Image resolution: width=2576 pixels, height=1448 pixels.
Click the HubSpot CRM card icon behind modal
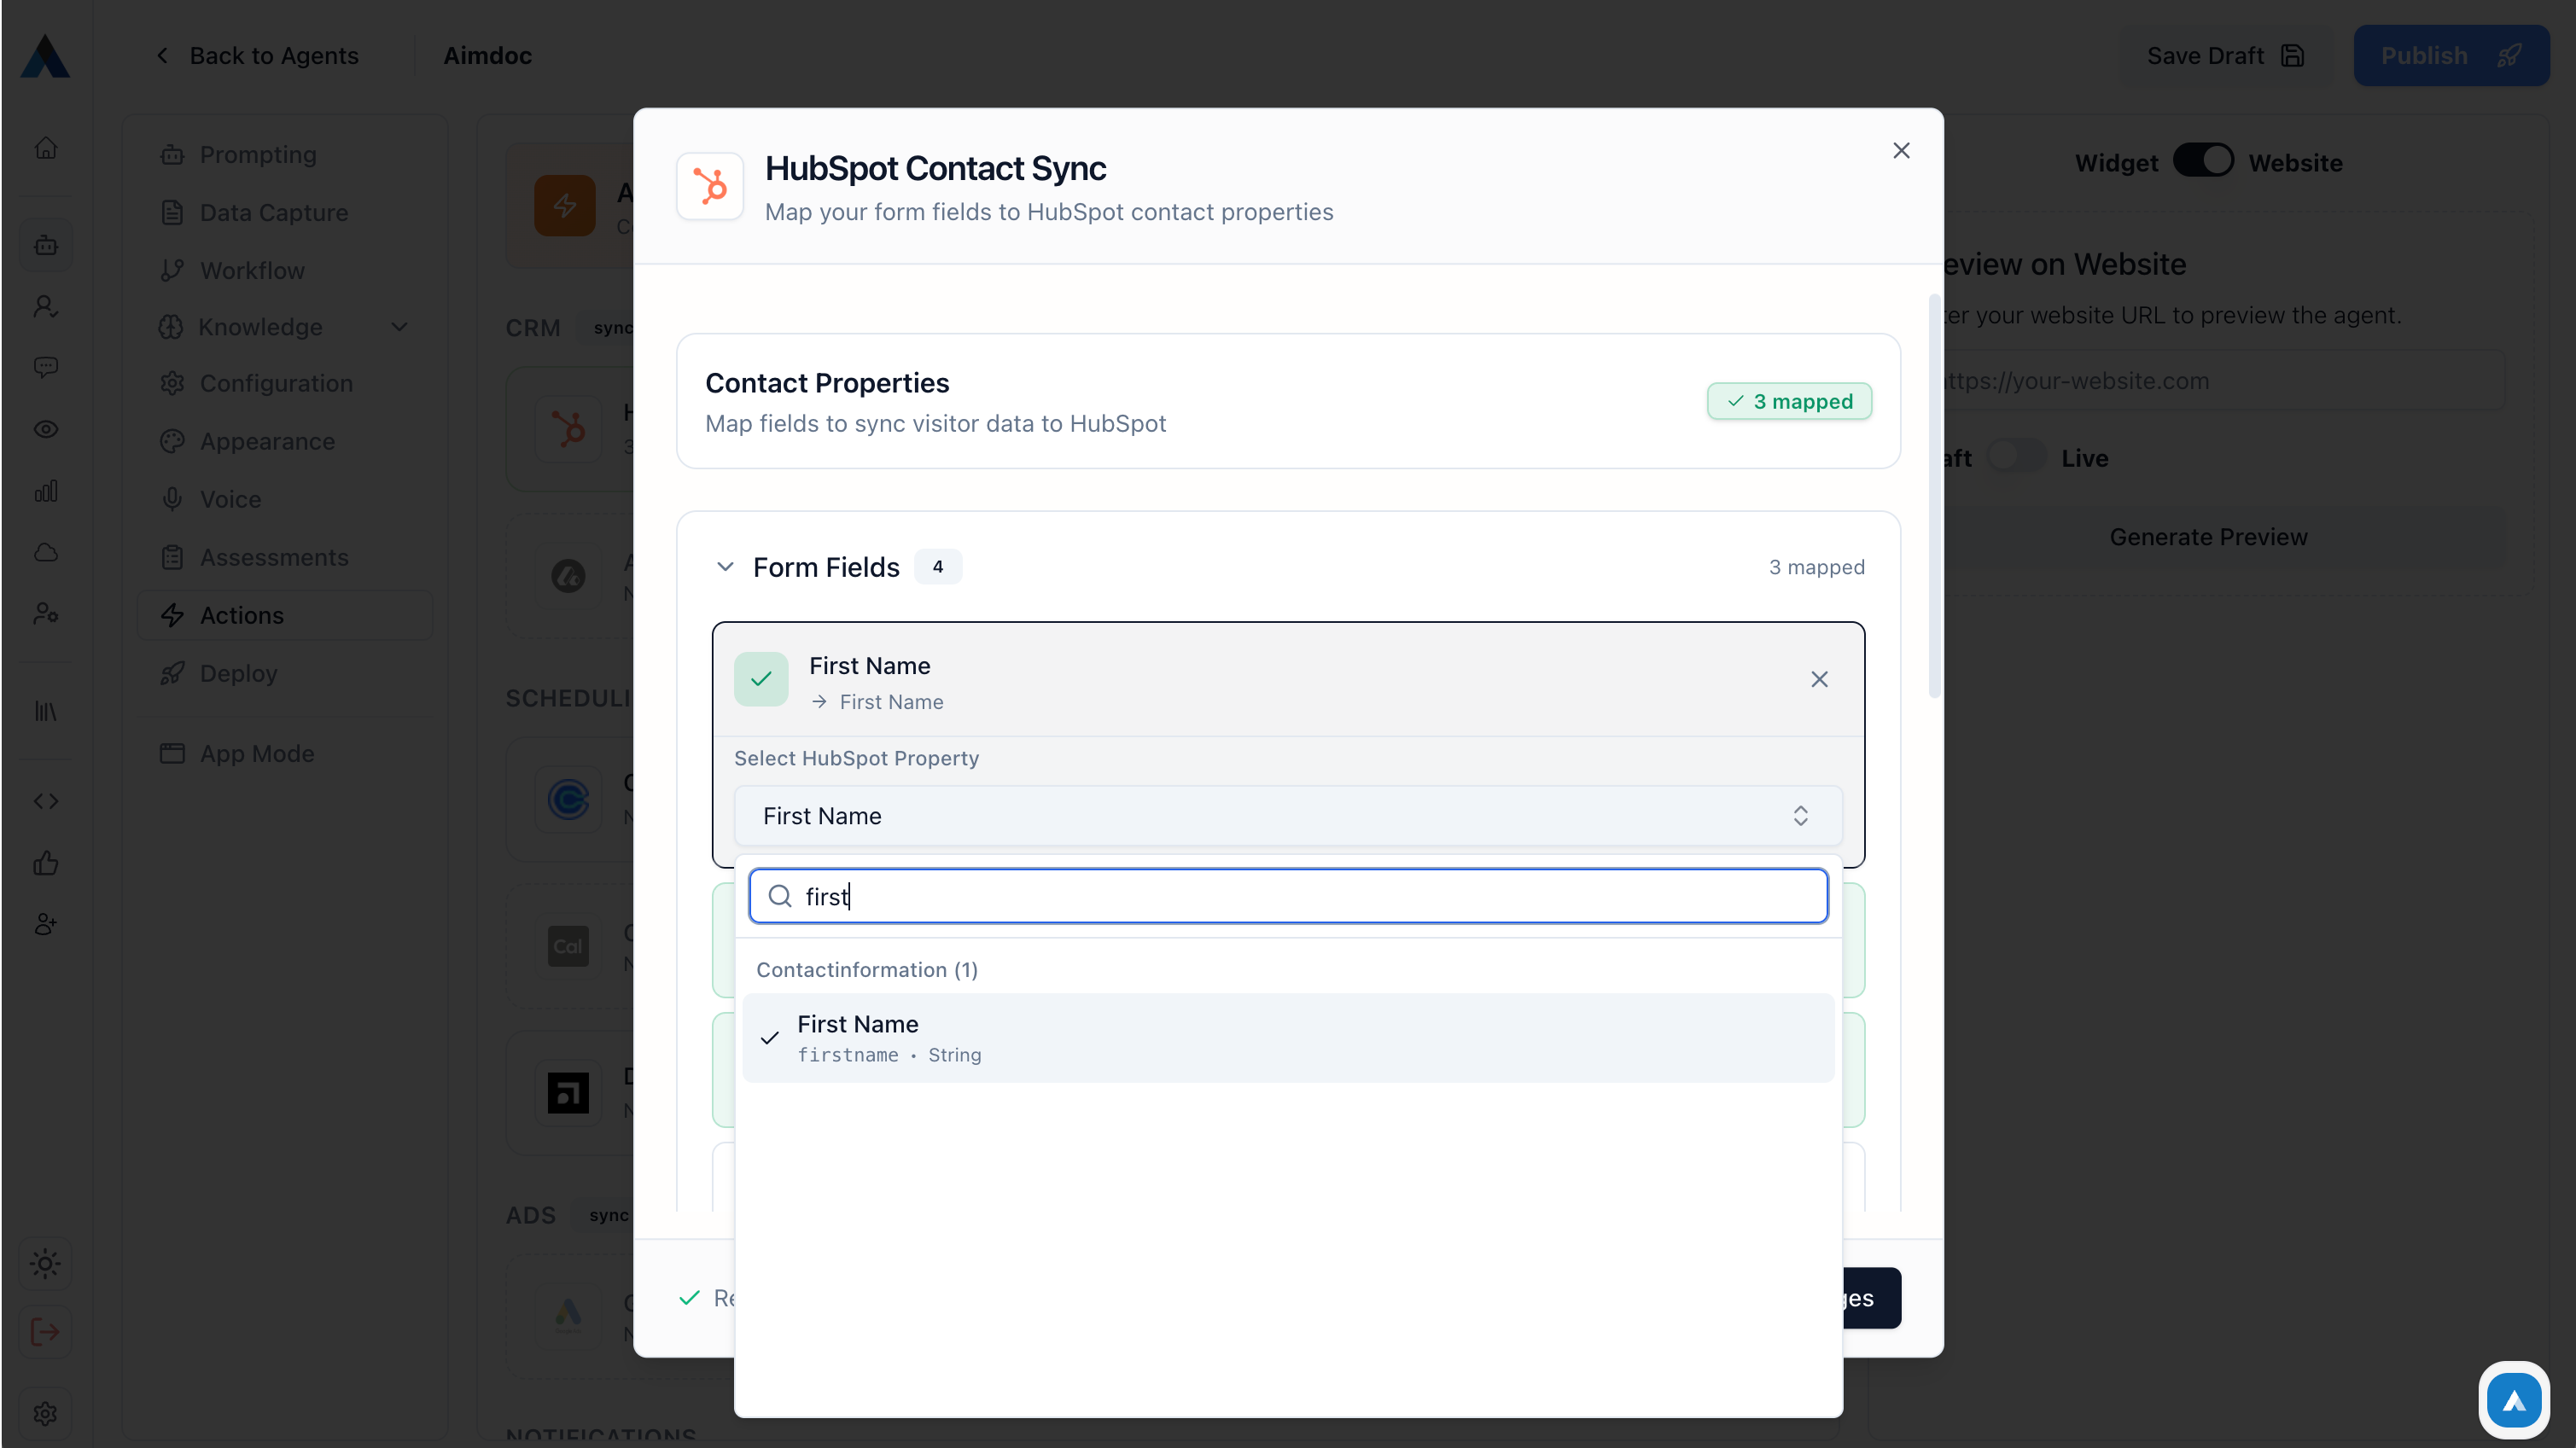[568, 429]
